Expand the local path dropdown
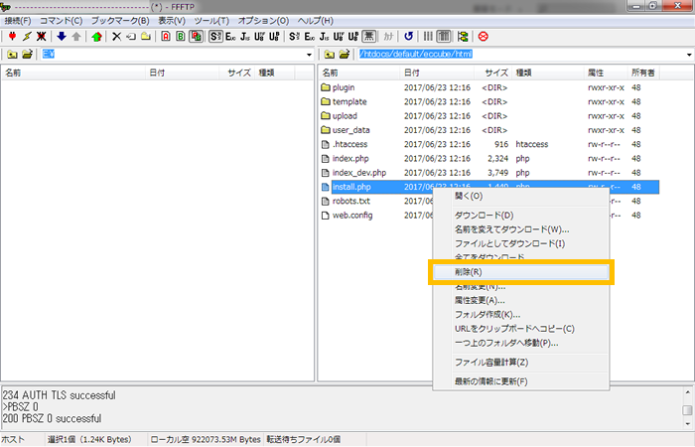 click(x=309, y=54)
